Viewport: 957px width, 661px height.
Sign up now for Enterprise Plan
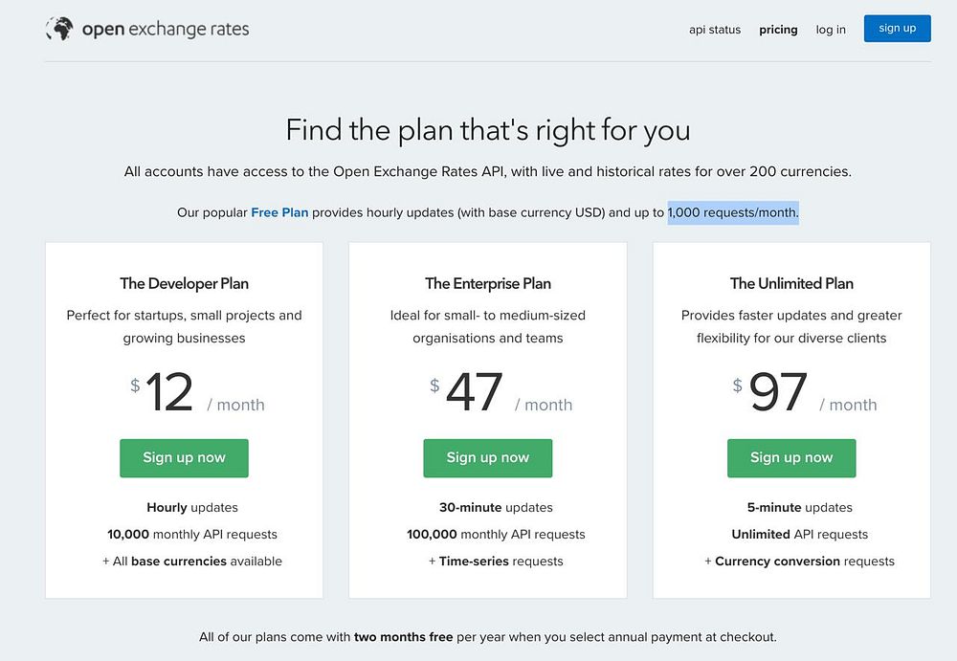click(488, 458)
